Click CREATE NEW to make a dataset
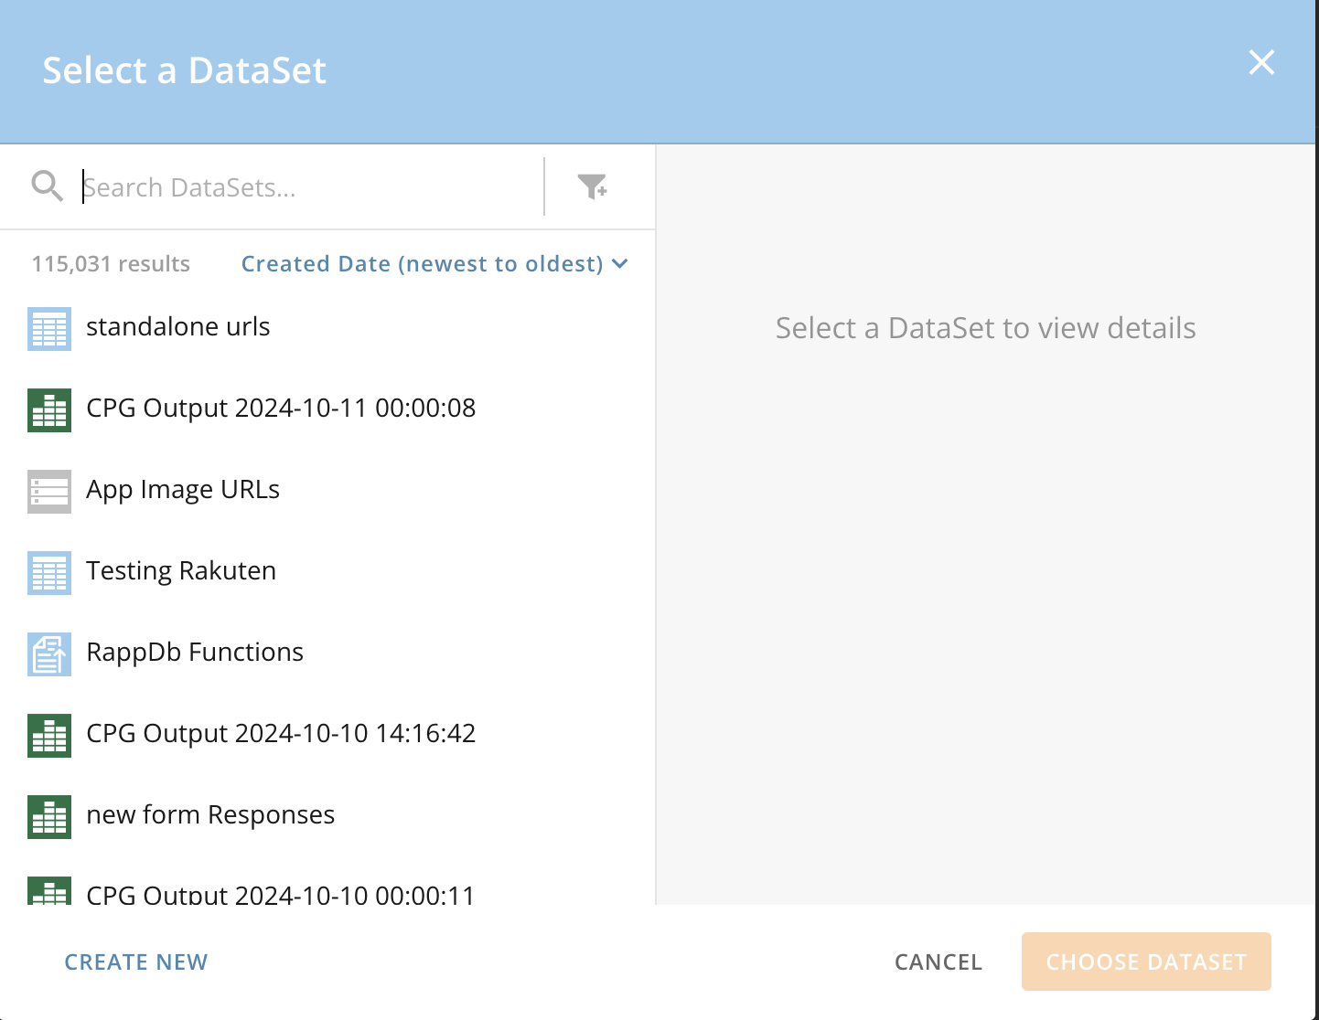 coord(135,962)
